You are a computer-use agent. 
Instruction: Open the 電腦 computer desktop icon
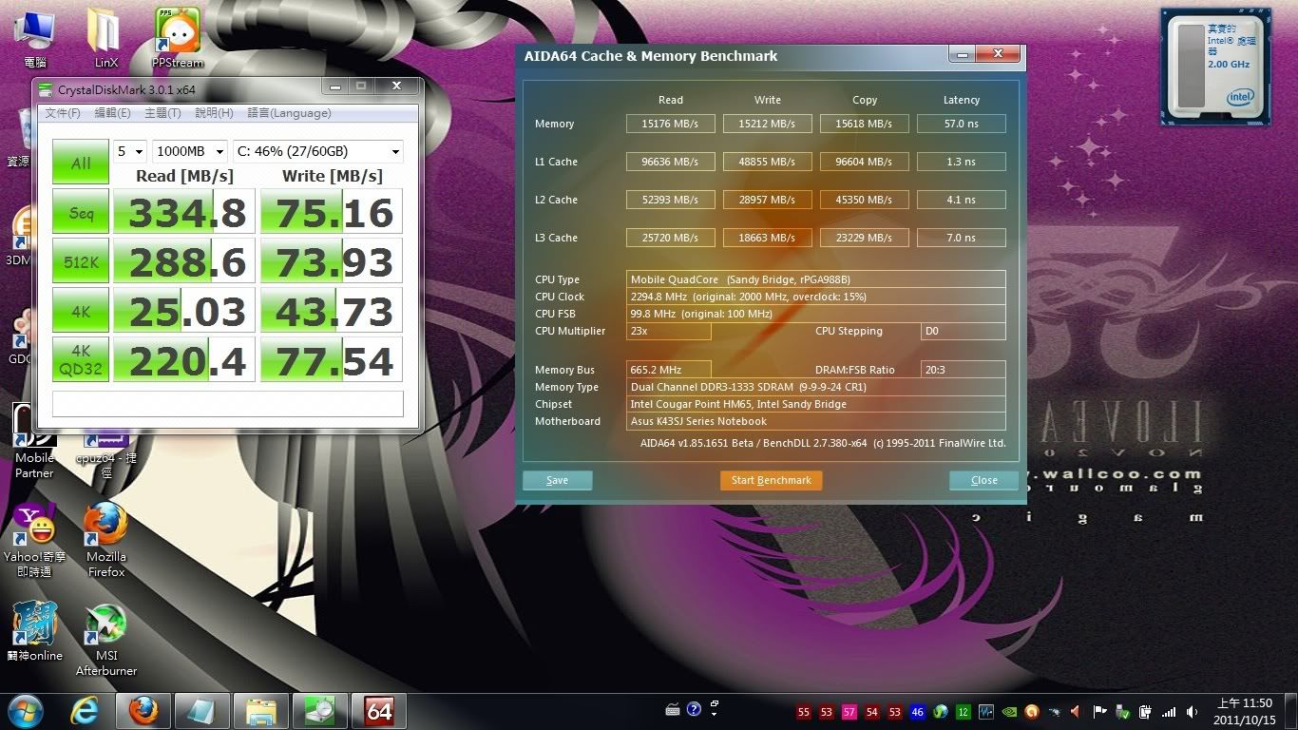[x=35, y=38]
